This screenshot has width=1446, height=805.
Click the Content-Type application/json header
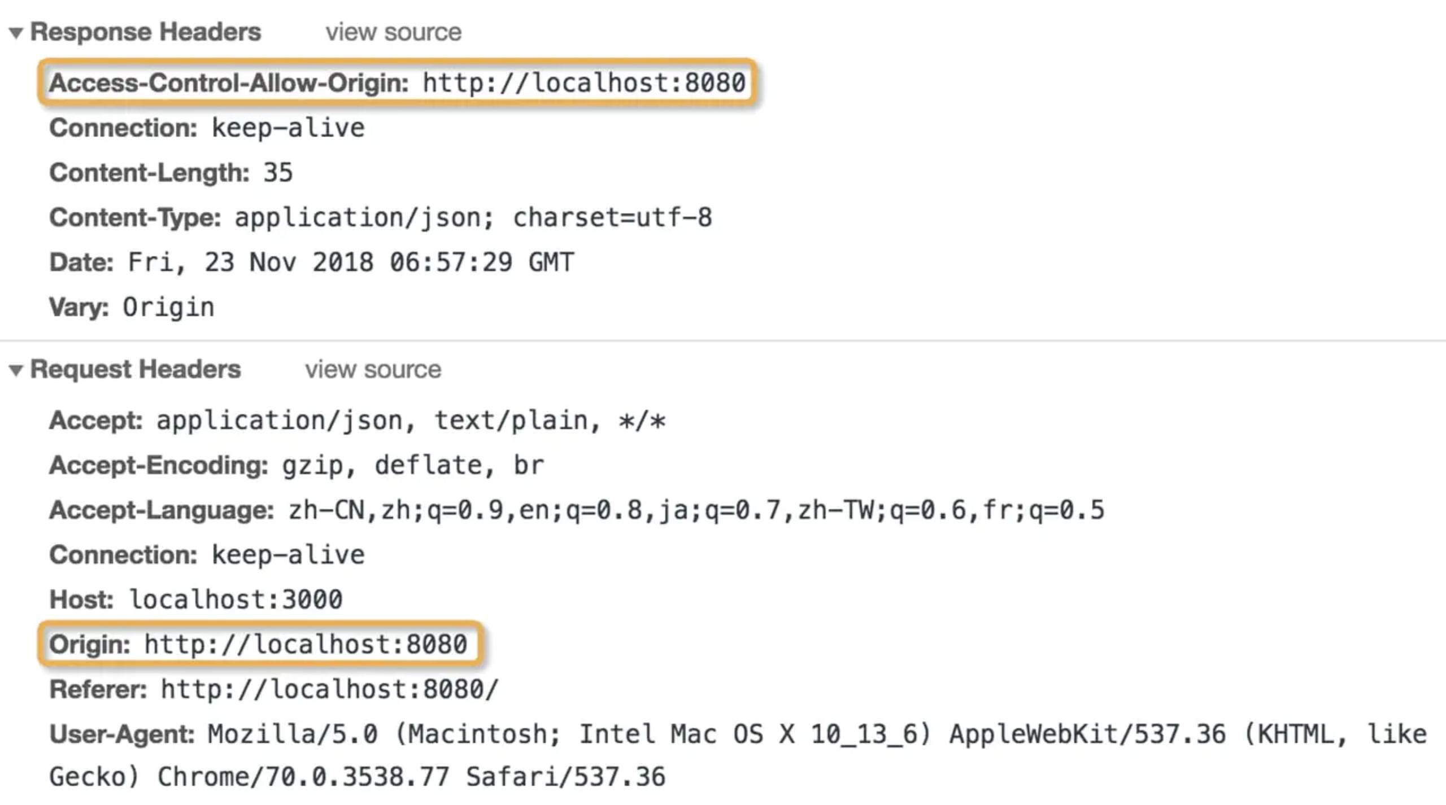[x=381, y=217]
